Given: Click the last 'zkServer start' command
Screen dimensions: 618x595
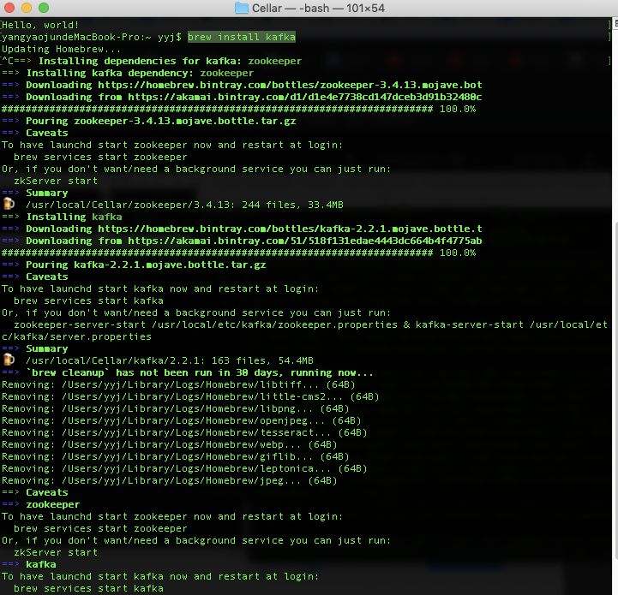Looking at the screenshot, I should point(56,553).
